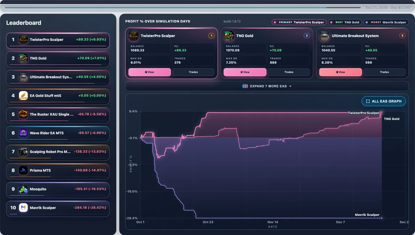This screenshot has width=415, height=235.
Task: Click TNG Gold trades count 989
Action: [x=273, y=63]
